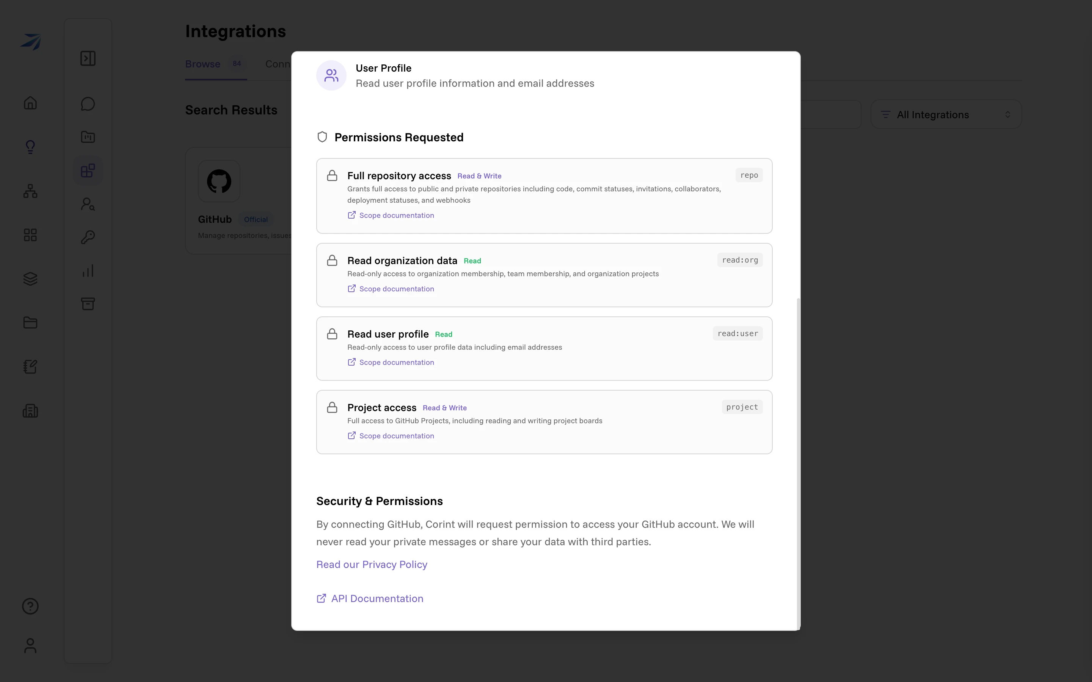
Task: Open Scope documentation for read:user scope
Action: 391,362
